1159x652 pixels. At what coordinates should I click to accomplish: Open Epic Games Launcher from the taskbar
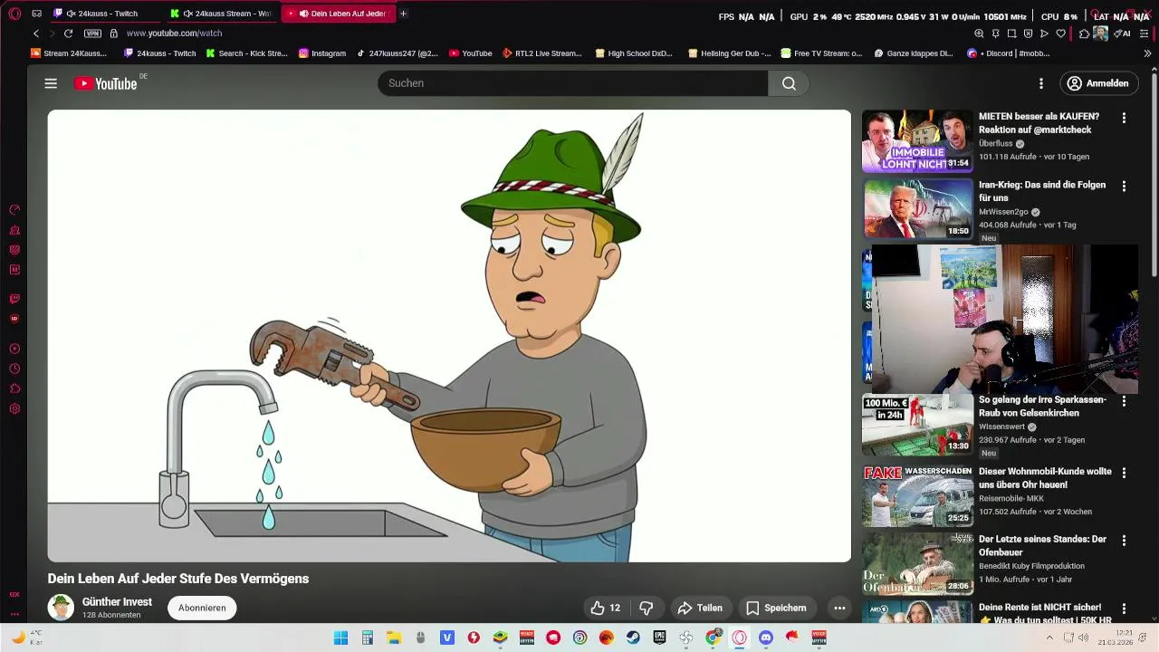(659, 638)
